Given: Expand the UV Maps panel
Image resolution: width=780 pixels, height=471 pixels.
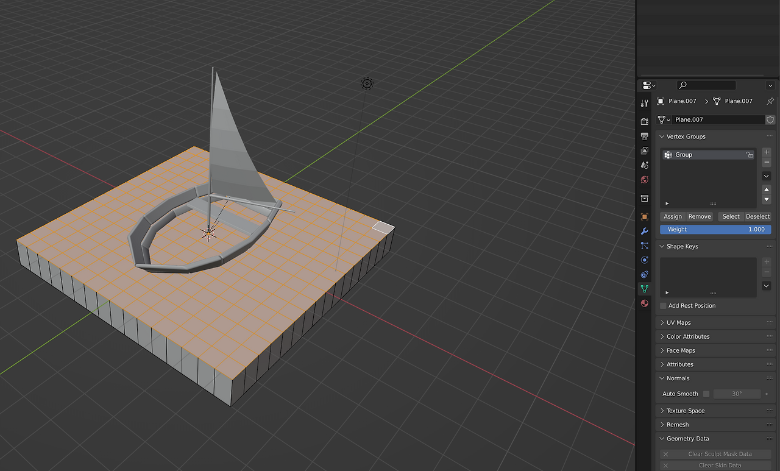Looking at the screenshot, I should pos(662,322).
